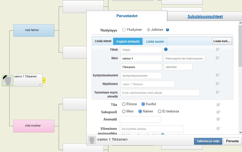242x152 pixels.
Task: Focus first name field containing vaimo 1
Action: tap(141, 58)
